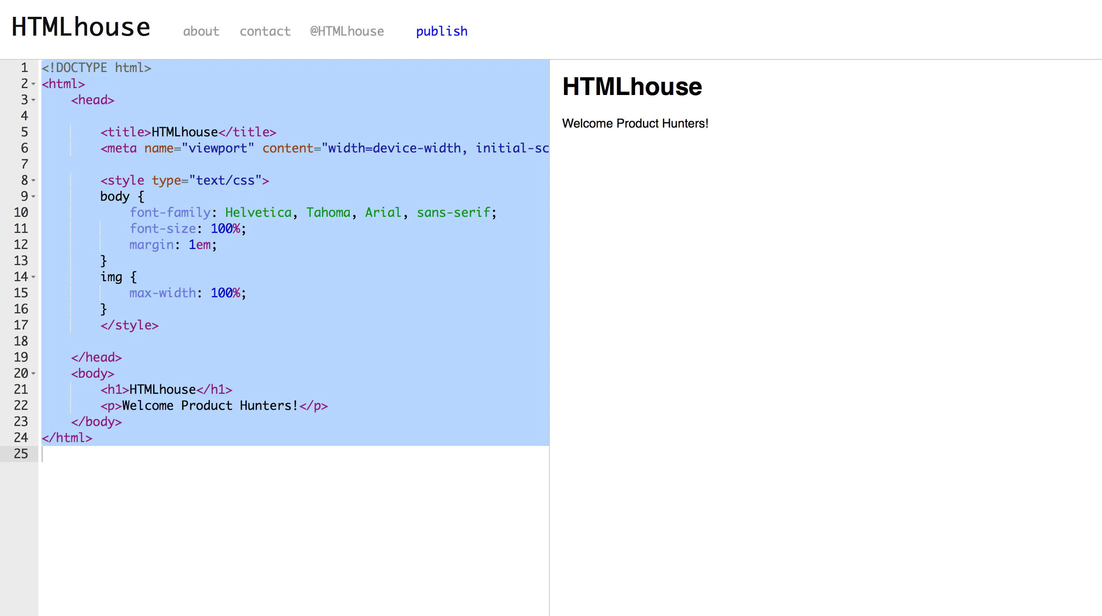The height and width of the screenshot is (616, 1102).
Task: Collapse the body tag fold arrow on line 20
Action: (33, 374)
